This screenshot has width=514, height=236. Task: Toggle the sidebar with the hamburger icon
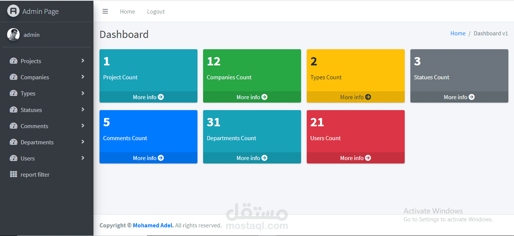[105, 11]
